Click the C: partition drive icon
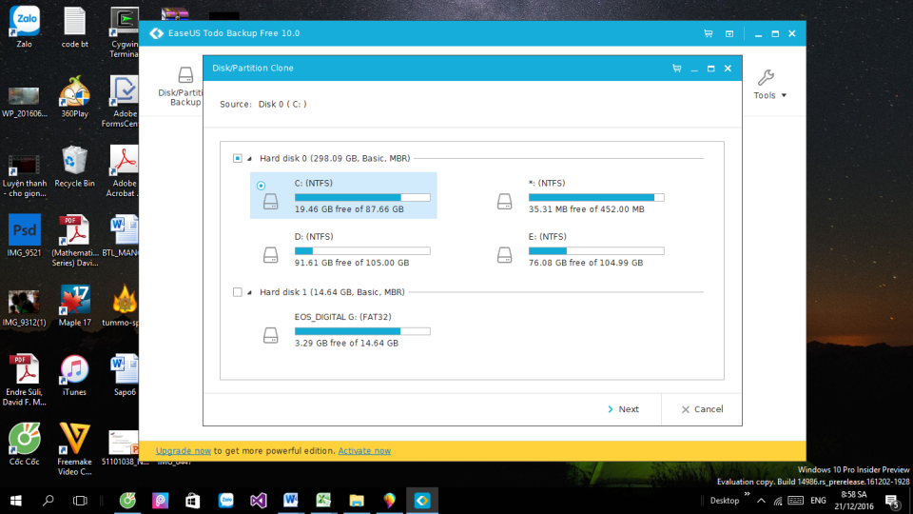The image size is (913, 514). coord(271,202)
